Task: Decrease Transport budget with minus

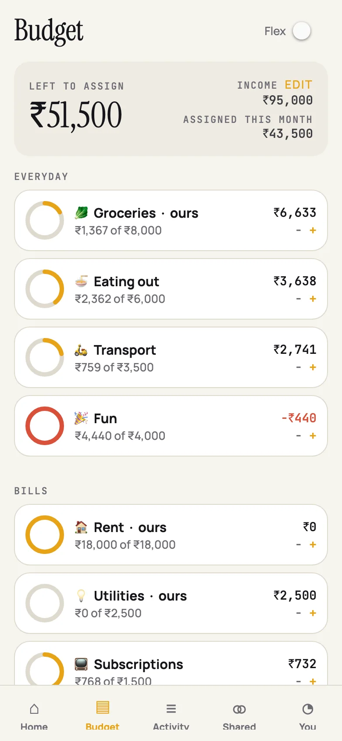Action: coord(299,367)
